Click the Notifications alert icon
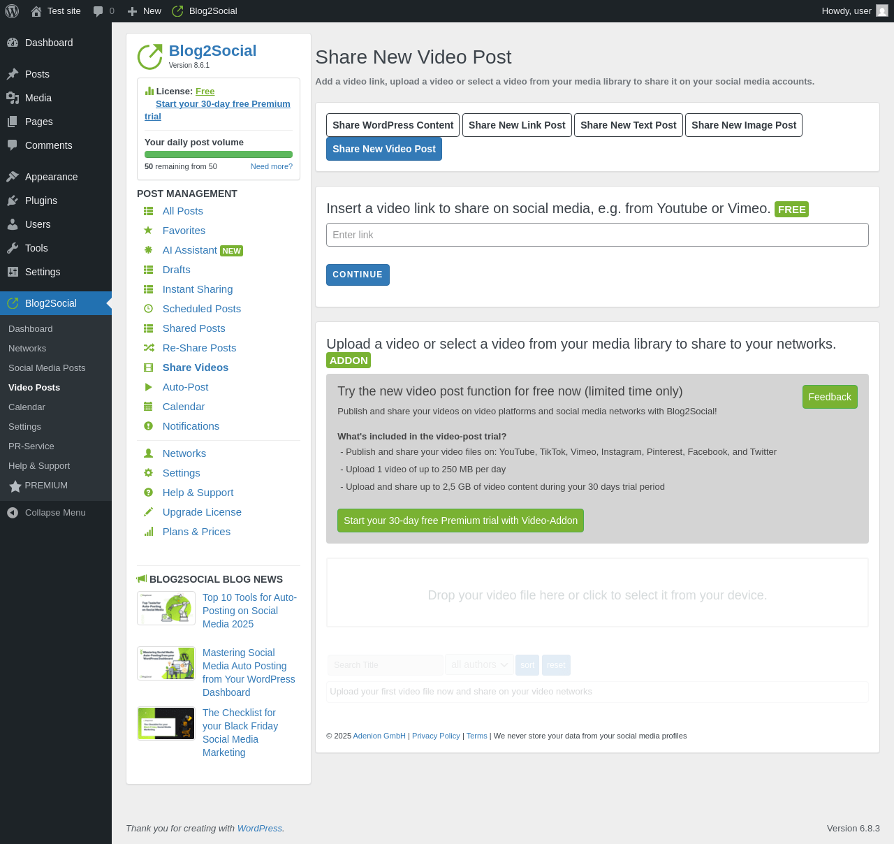Screen dimensions: 894x844 (148, 426)
